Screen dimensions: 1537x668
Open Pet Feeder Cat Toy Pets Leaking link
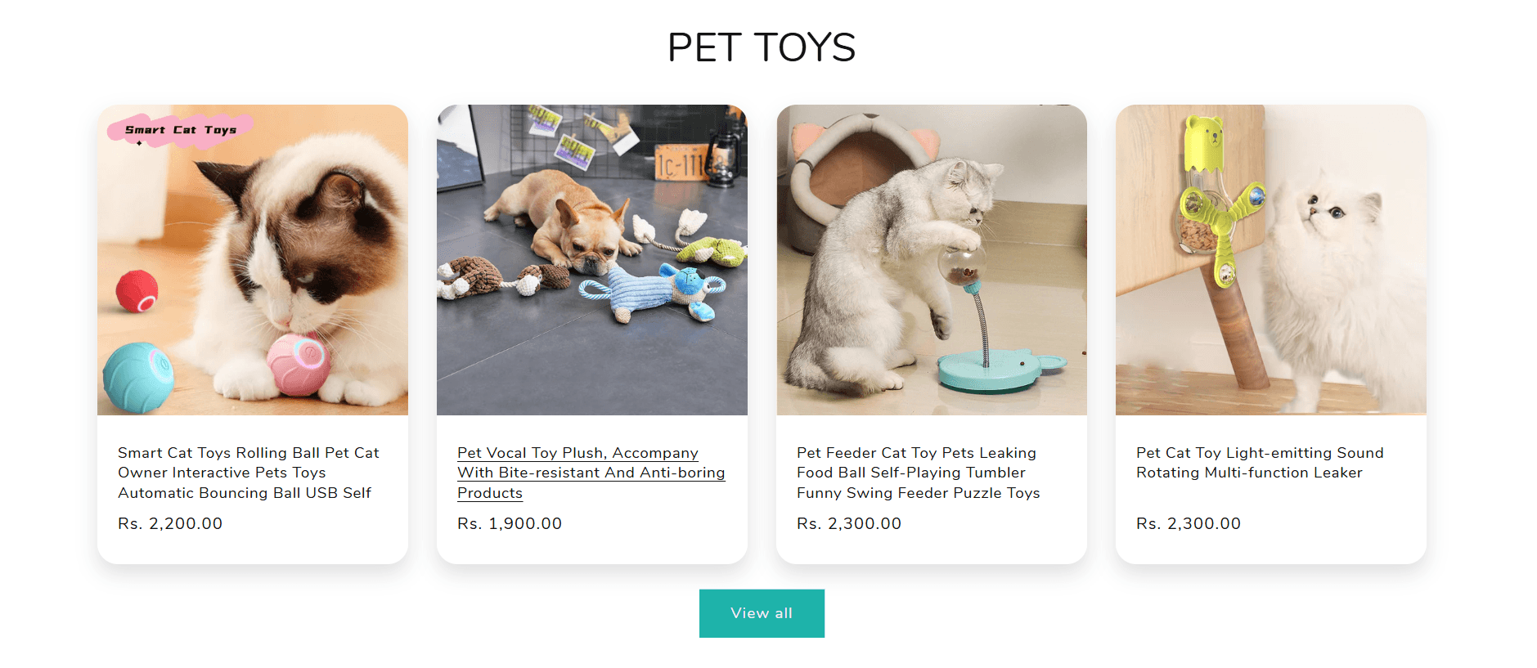pyautogui.click(x=919, y=473)
